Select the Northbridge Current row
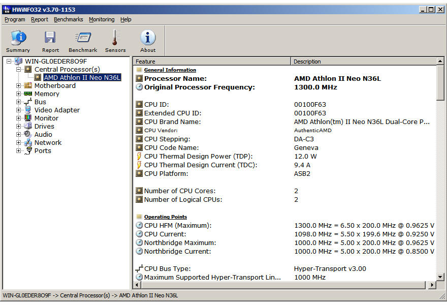The height and width of the screenshot is (305, 447). pyautogui.click(x=284, y=251)
